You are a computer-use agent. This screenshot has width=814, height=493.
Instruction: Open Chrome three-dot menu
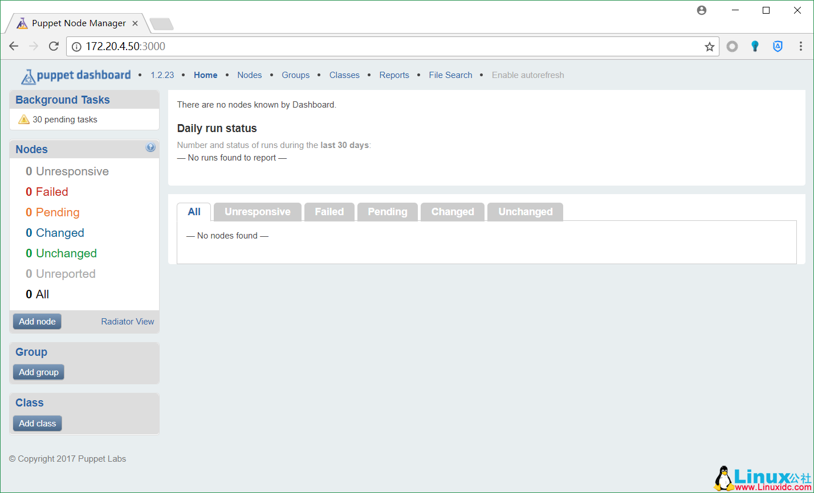[x=801, y=47]
